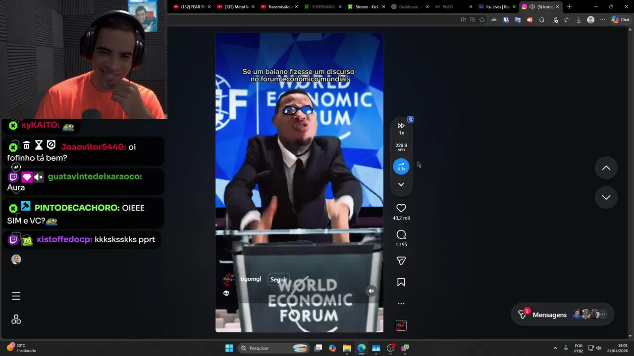Open the comments on the reel

point(401,235)
